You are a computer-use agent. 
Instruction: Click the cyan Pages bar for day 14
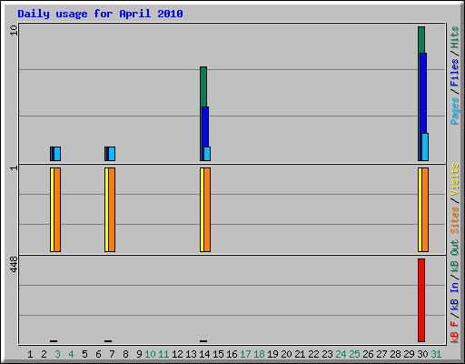tap(207, 154)
